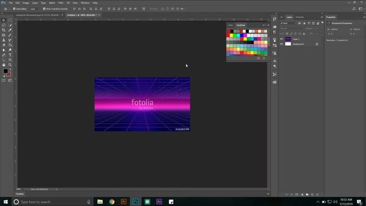The width and height of the screenshot is (366, 206).
Task: Select the Ellipse shape tool
Action: tap(10, 60)
